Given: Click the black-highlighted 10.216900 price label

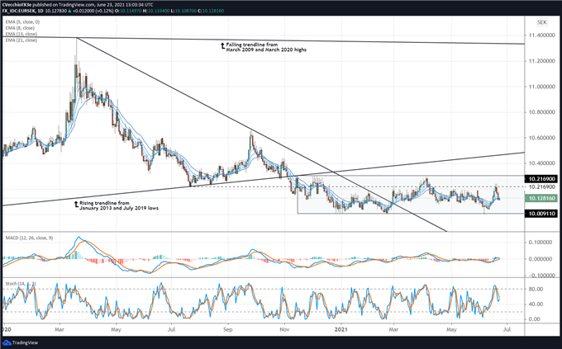Looking at the screenshot, I should click(541, 178).
